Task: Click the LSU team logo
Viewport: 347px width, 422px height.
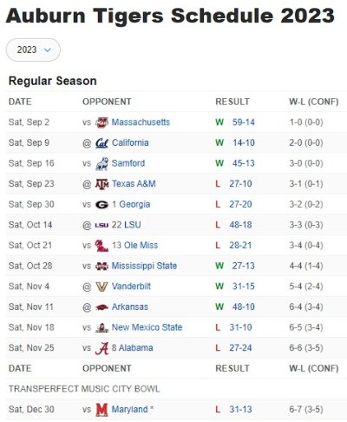Action: tap(101, 225)
